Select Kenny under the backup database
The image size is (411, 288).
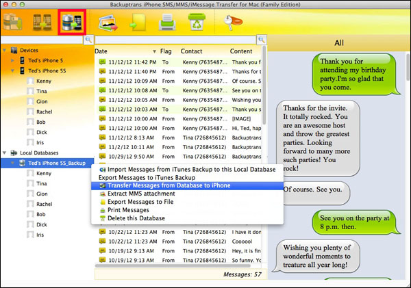[44, 173]
